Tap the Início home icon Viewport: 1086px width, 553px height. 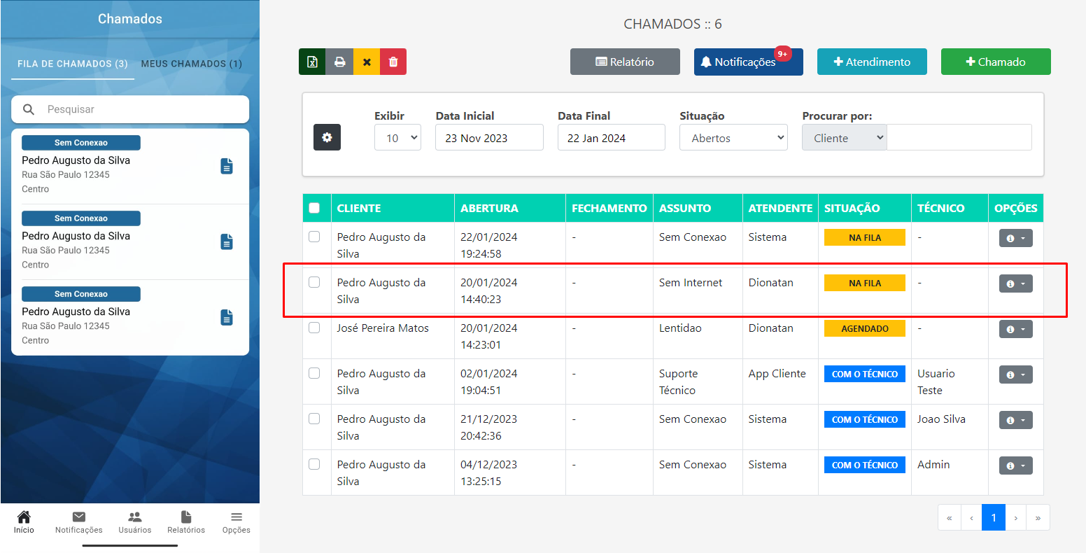24,522
